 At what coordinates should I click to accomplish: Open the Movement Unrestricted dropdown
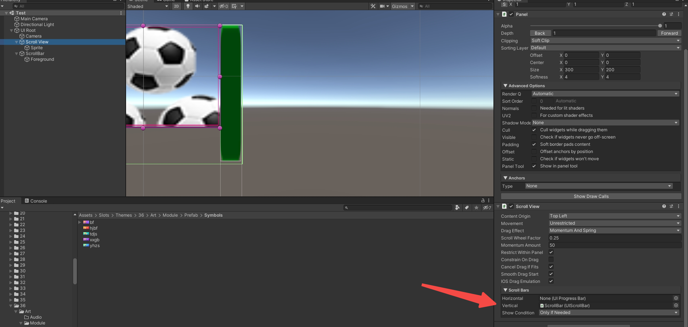pyautogui.click(x=615, y=223)
